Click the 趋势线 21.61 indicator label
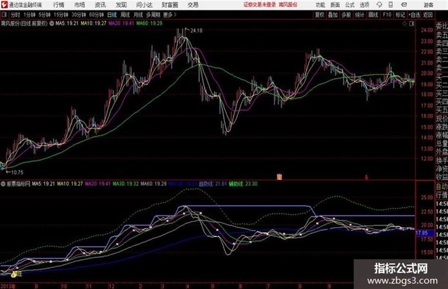448x289 pixels. 213,184
